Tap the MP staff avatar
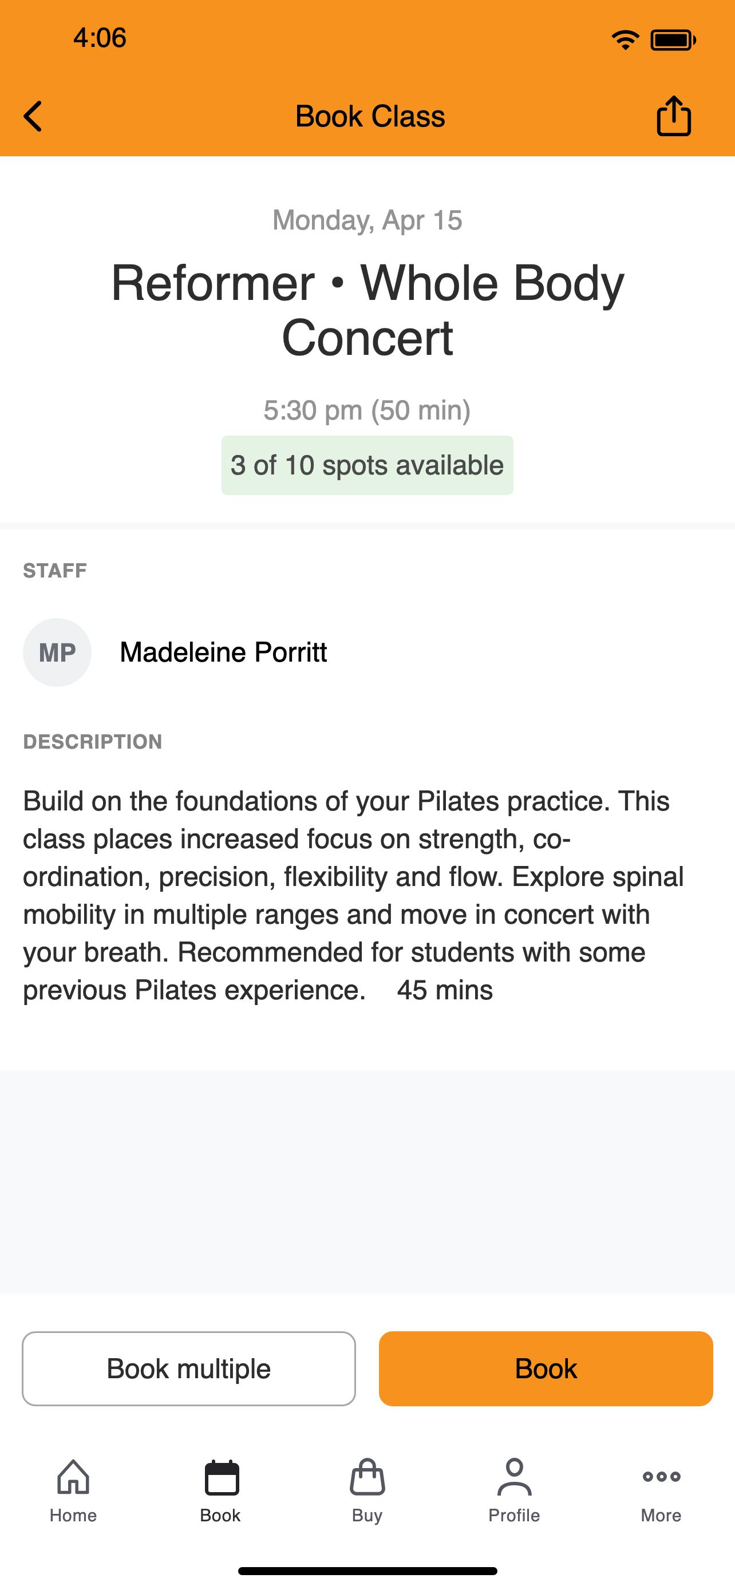Viewport: 735px width, 1590px height. click(x=57, y=652)
